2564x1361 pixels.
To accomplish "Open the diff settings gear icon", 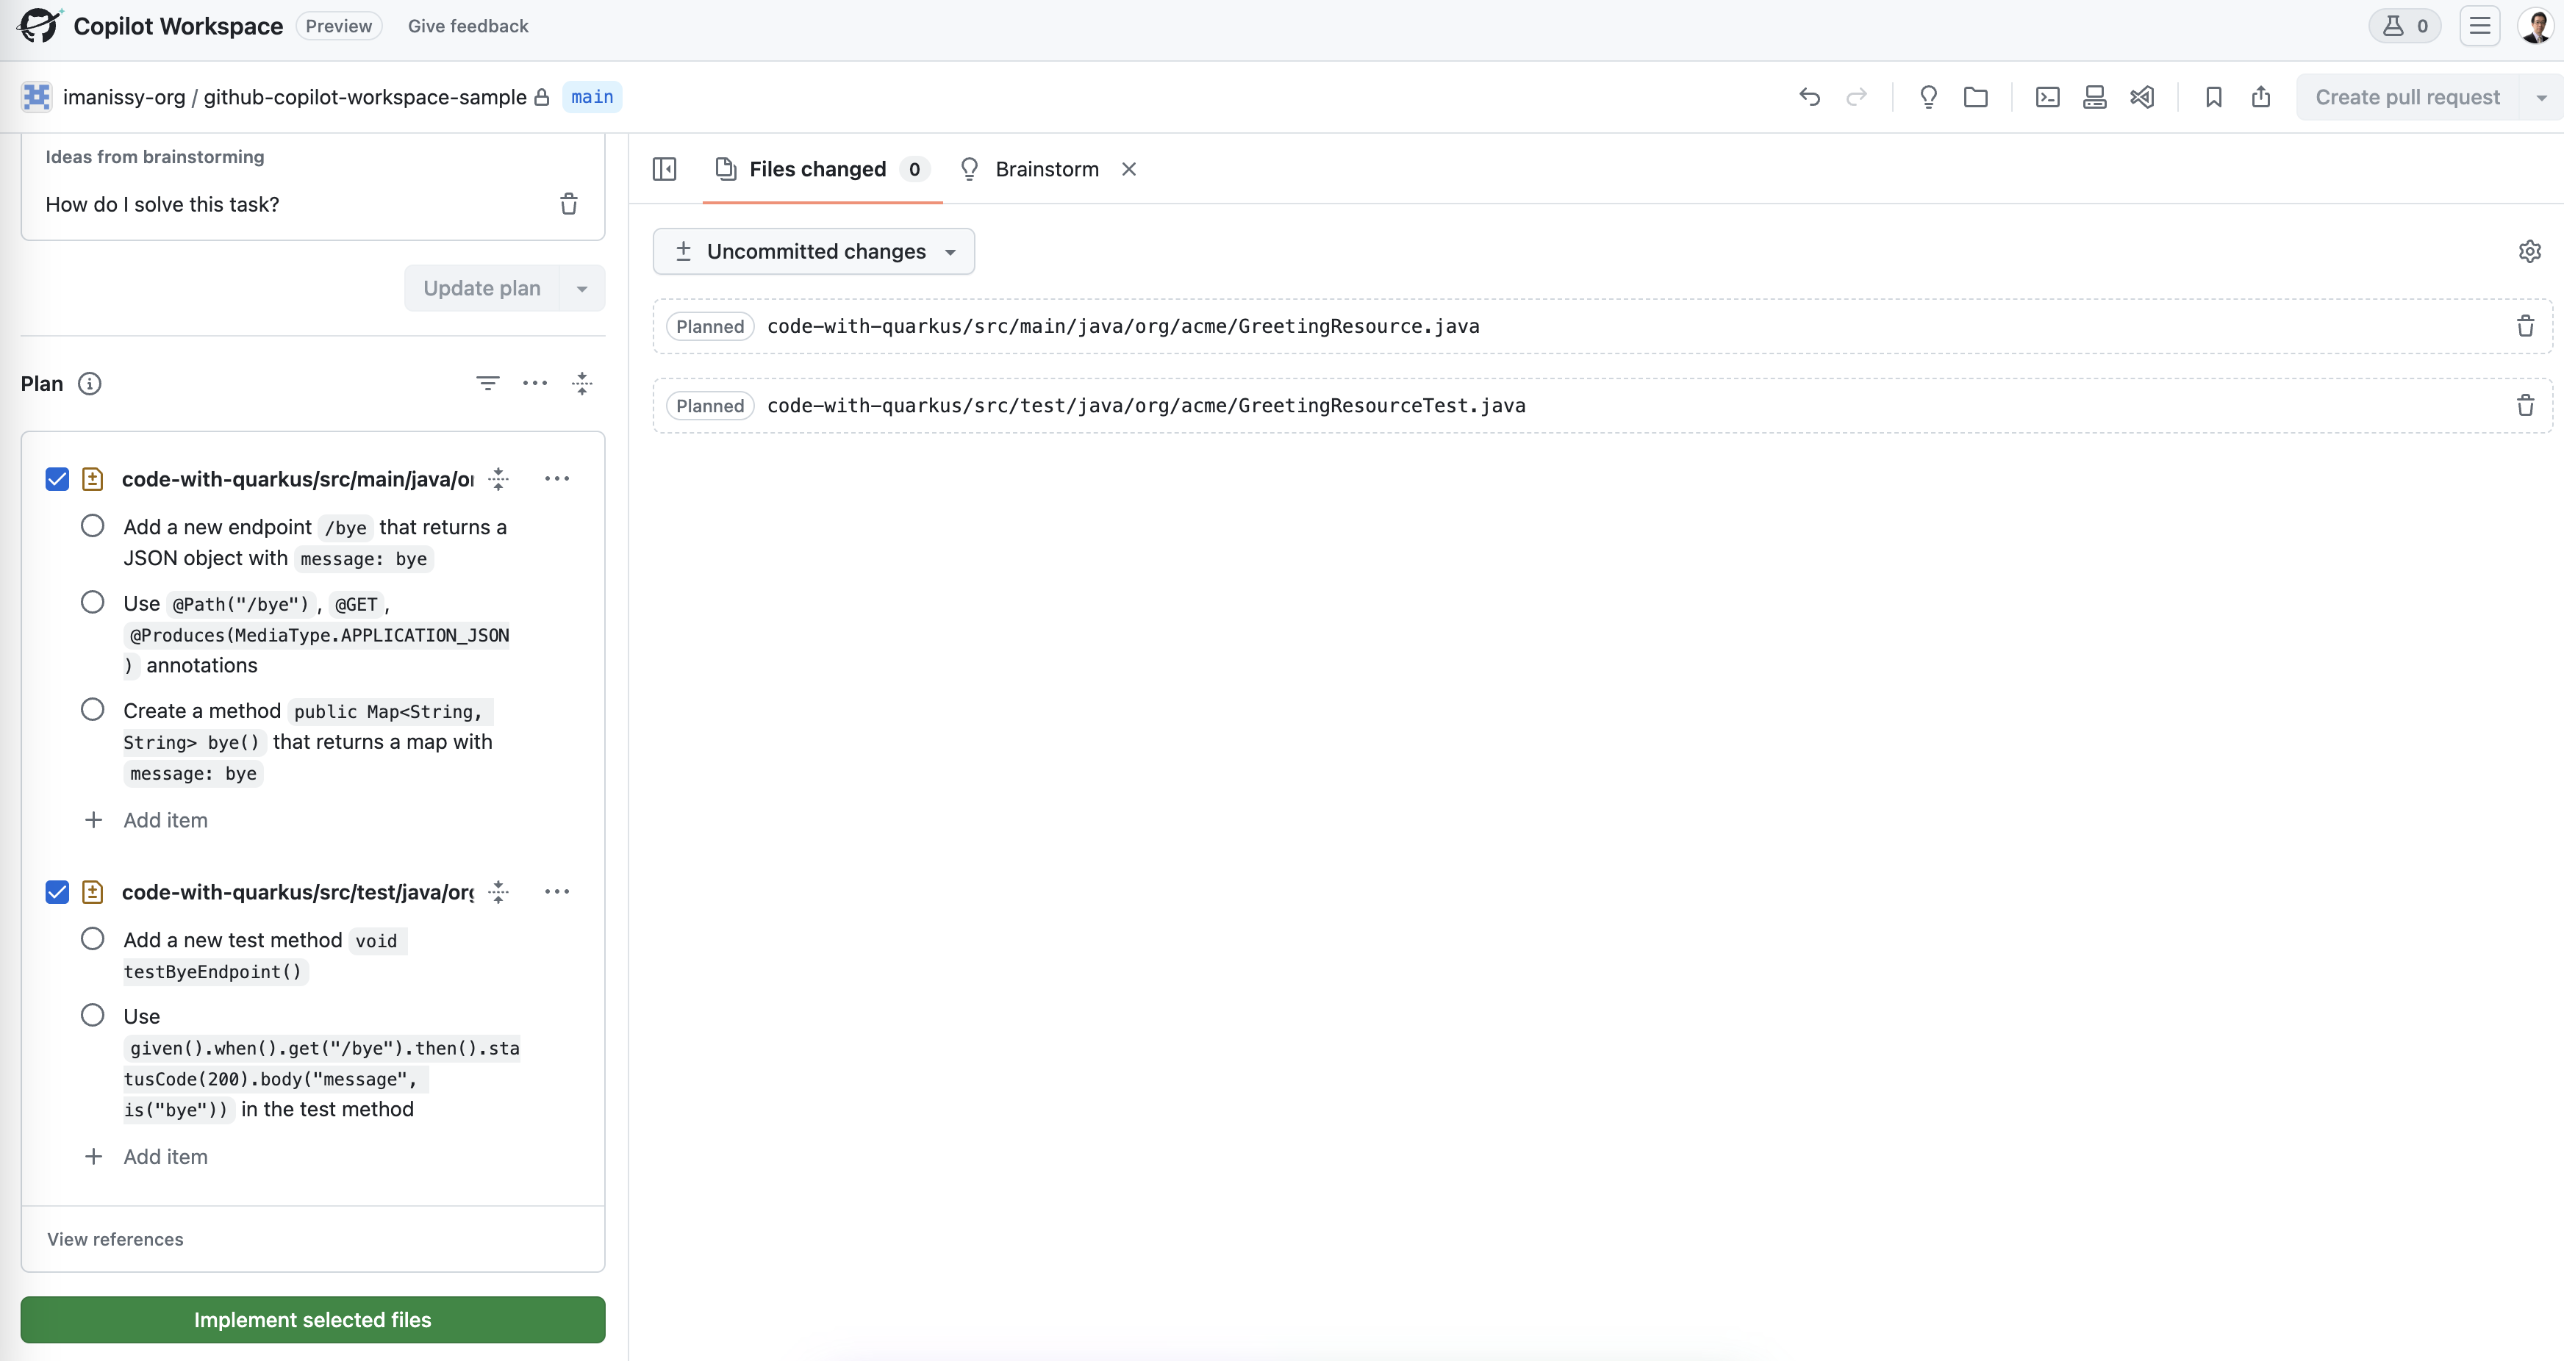I will coord(2529,251).
